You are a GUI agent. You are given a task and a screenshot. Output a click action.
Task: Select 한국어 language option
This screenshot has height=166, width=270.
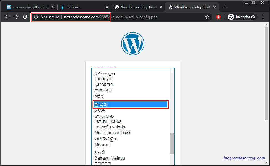click(131, 104)
